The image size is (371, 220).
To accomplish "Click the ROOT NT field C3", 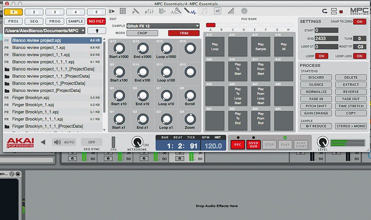I will (360, 47).
